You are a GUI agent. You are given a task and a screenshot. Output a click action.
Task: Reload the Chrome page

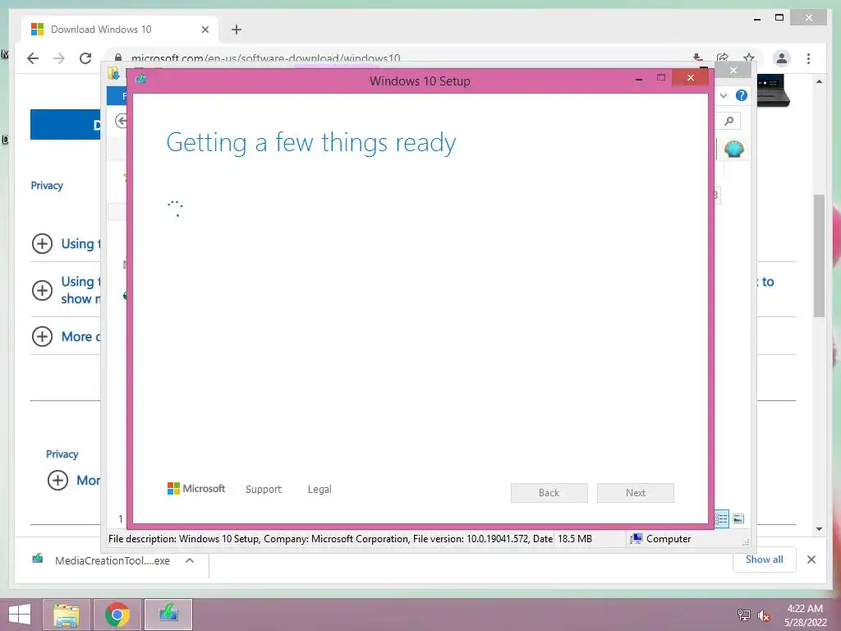85,58
